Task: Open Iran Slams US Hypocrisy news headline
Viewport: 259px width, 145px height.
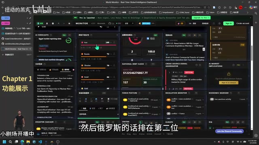Action: pos(55,90)
